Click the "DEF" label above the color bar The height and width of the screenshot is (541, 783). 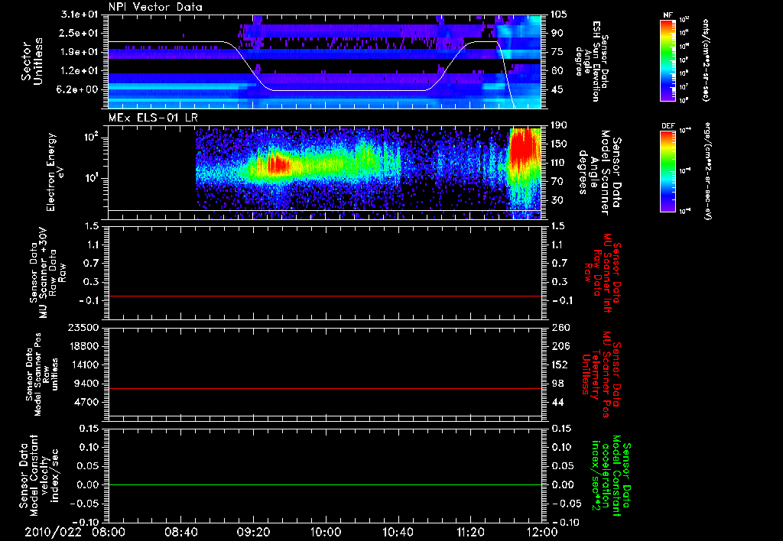point(668,126)
